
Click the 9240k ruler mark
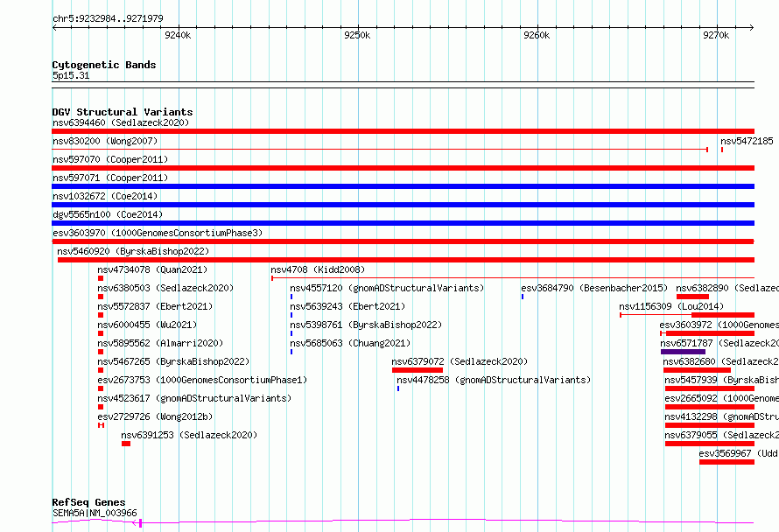(x=178, y=35)
